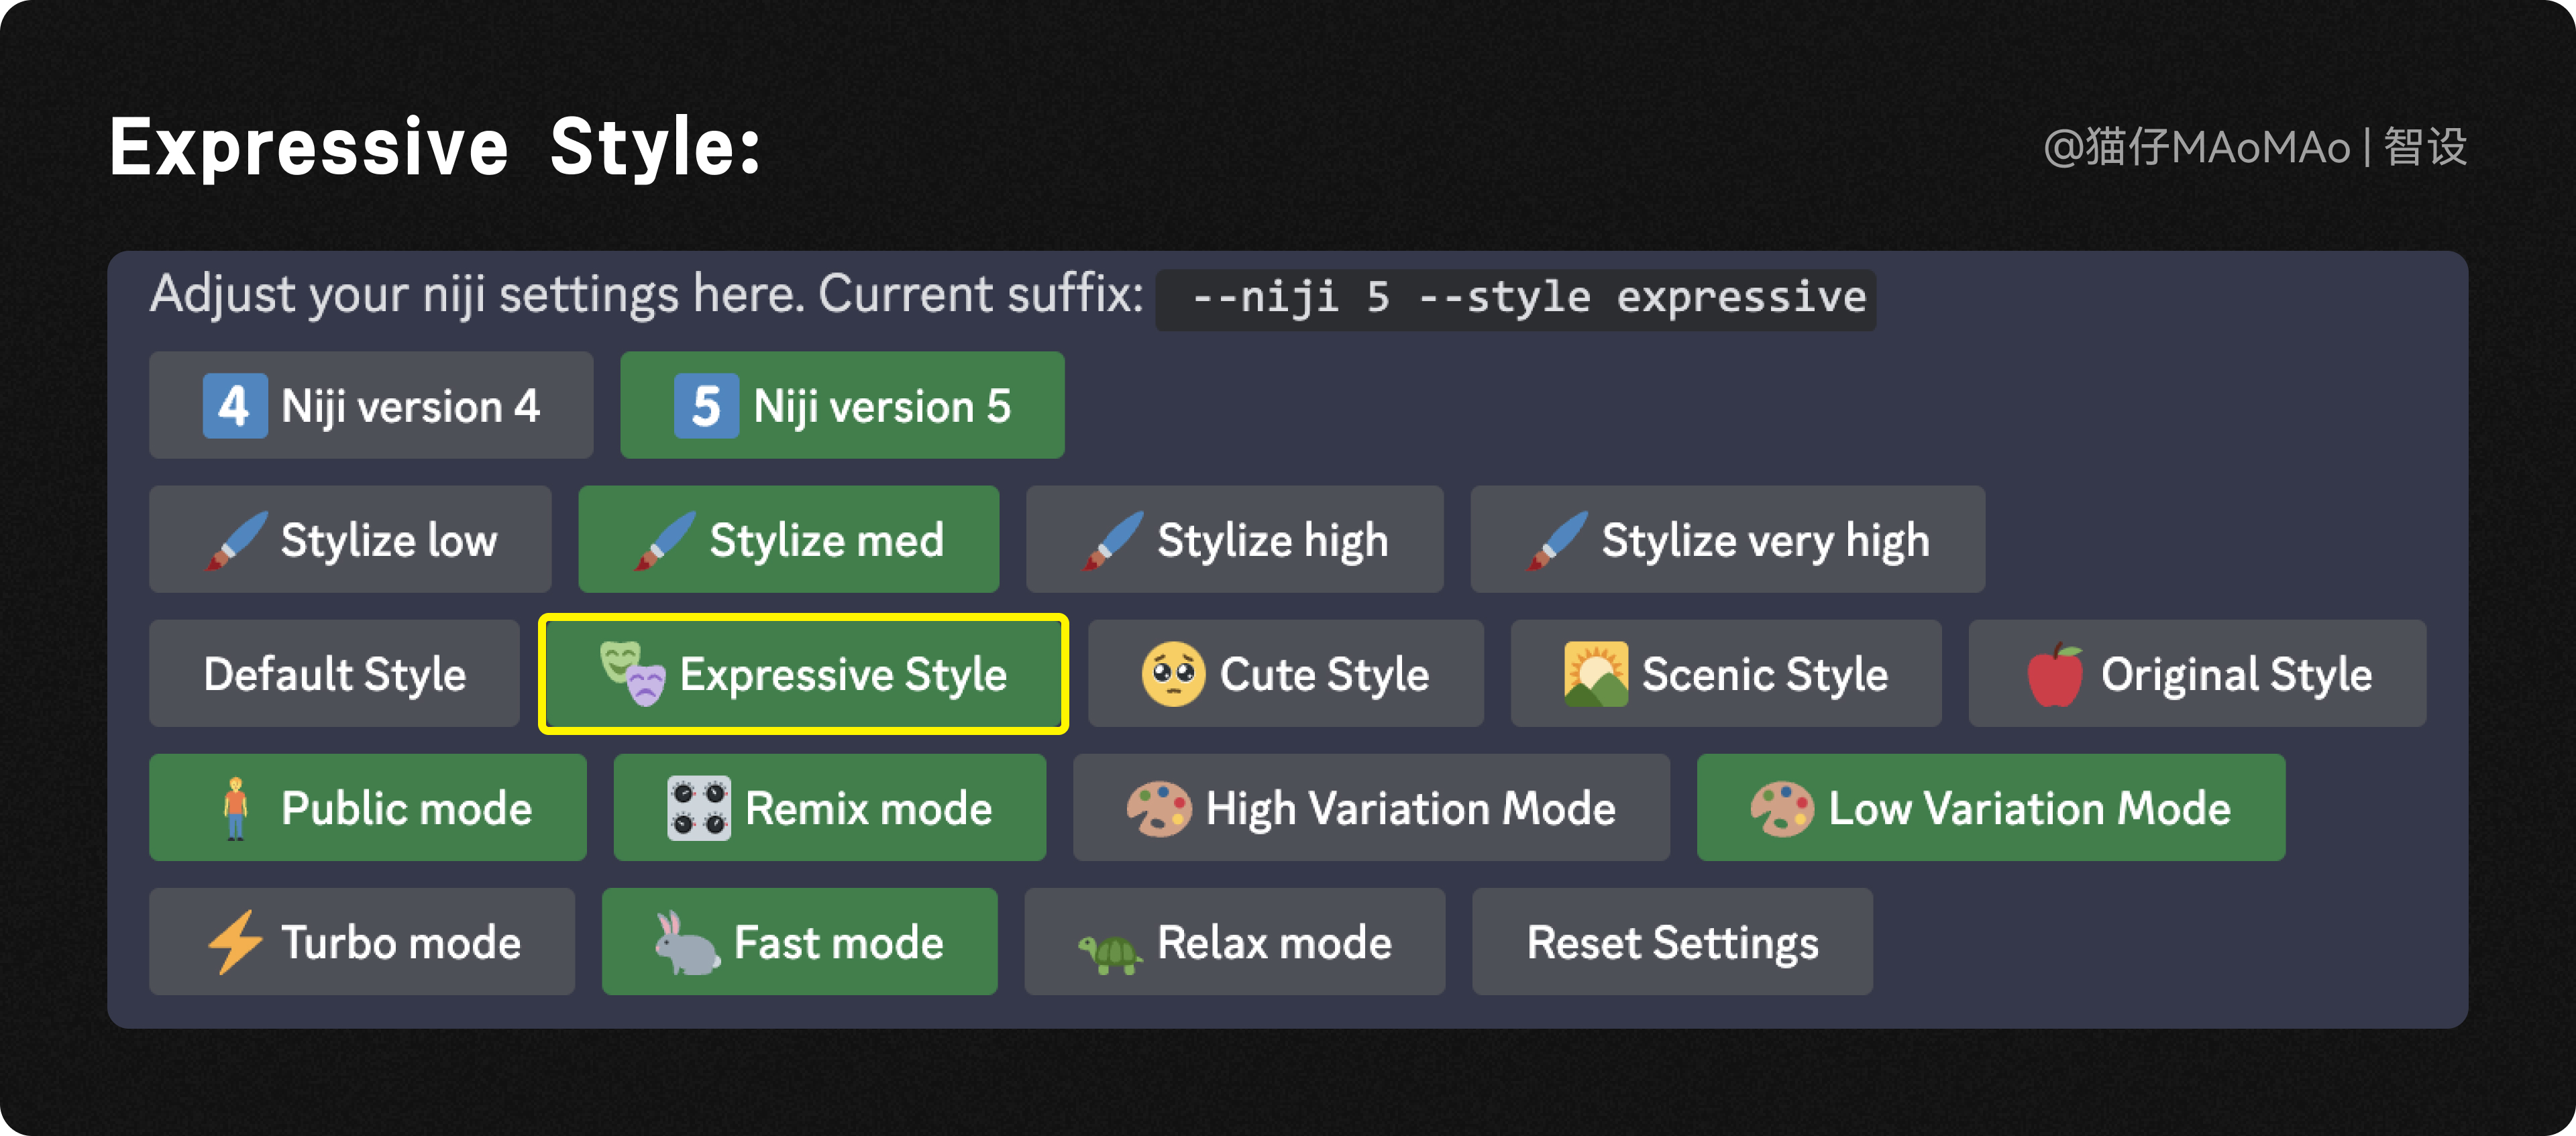Viewport: 2576px width, 1136px height.
Task: Choose Stylize low option
Action: pyautogui.click(x=350, y=540)
